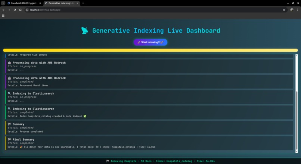Click 'Status: completed' under Final Summary
This screenshot has height=164, width=301.
point(21,143)
